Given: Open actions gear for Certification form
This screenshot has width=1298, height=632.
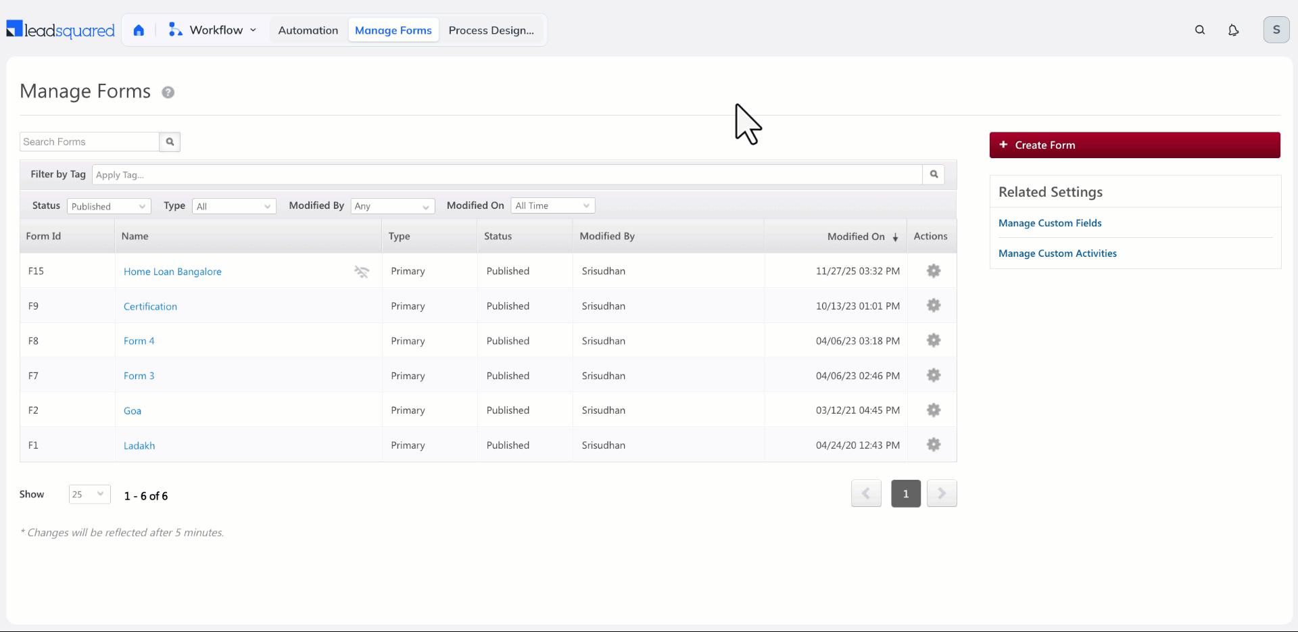Looking at the screenshot, I should 934,306.
